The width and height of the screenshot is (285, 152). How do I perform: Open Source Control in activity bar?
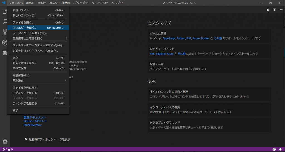[5, 32]
